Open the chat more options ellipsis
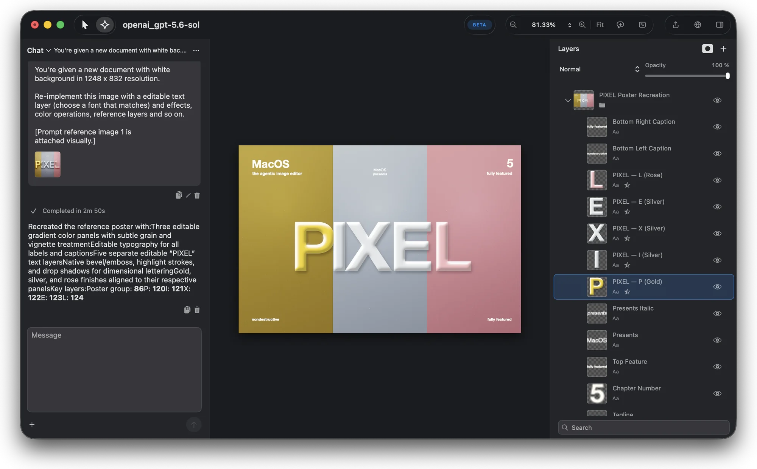Image resolution: width=757 pixels, height=469 pixels. [196, 50]
